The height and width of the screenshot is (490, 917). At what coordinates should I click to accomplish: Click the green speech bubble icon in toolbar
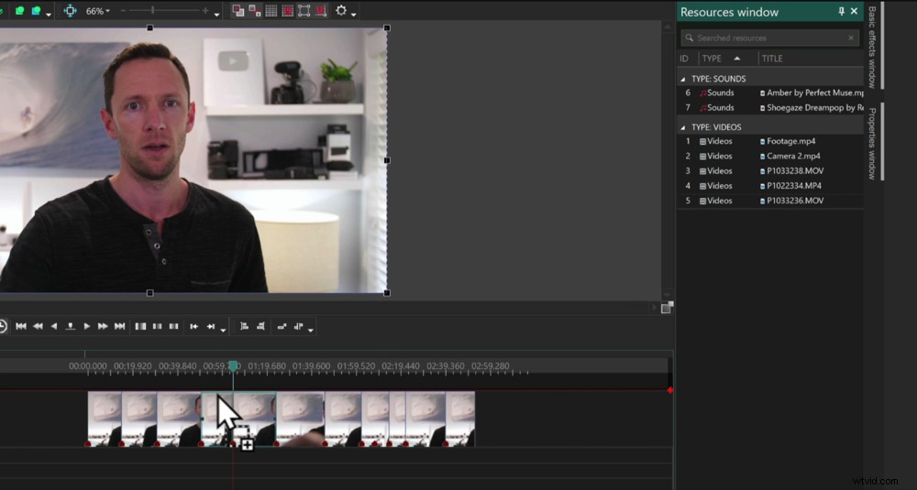(x=20, y=10)
